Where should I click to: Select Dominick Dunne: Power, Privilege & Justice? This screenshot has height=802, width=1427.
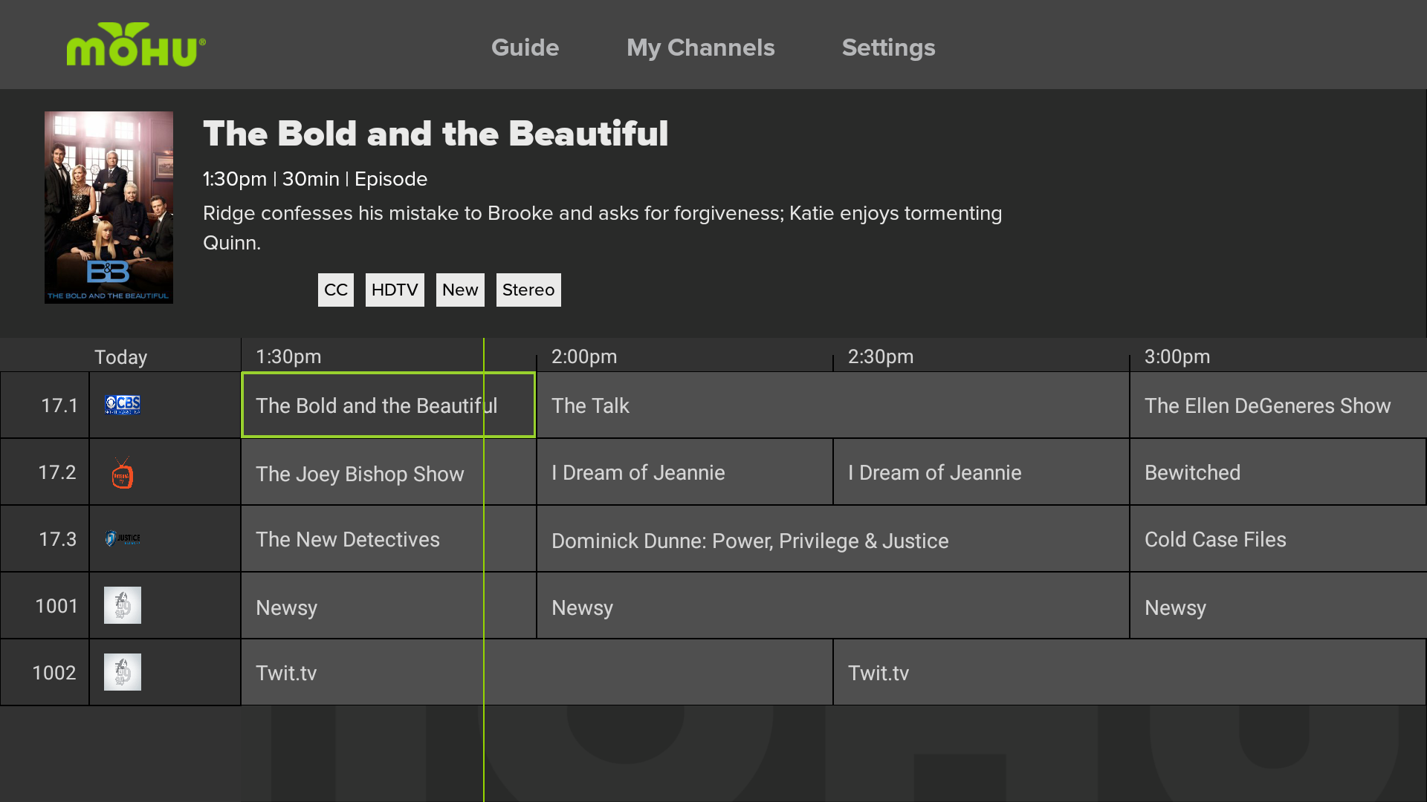833,539
